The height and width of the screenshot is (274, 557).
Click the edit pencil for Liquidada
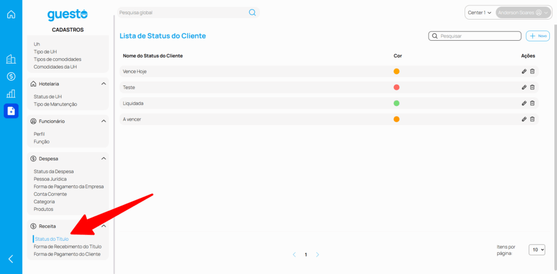click(x=524, y=103)
